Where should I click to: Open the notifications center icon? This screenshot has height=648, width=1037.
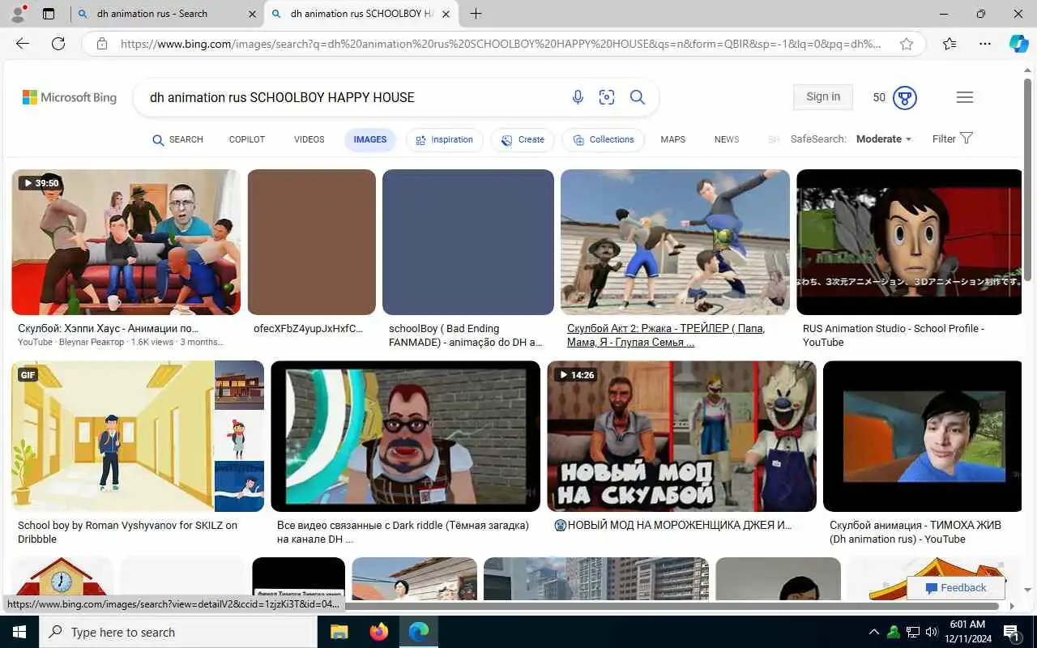1011,632
